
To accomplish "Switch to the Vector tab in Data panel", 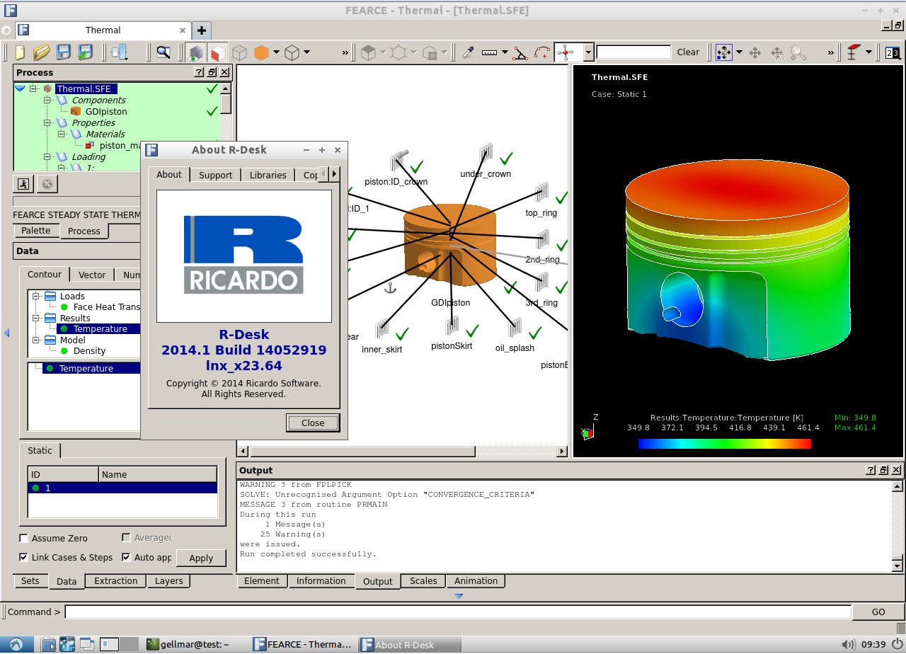I will coord(92,275).
